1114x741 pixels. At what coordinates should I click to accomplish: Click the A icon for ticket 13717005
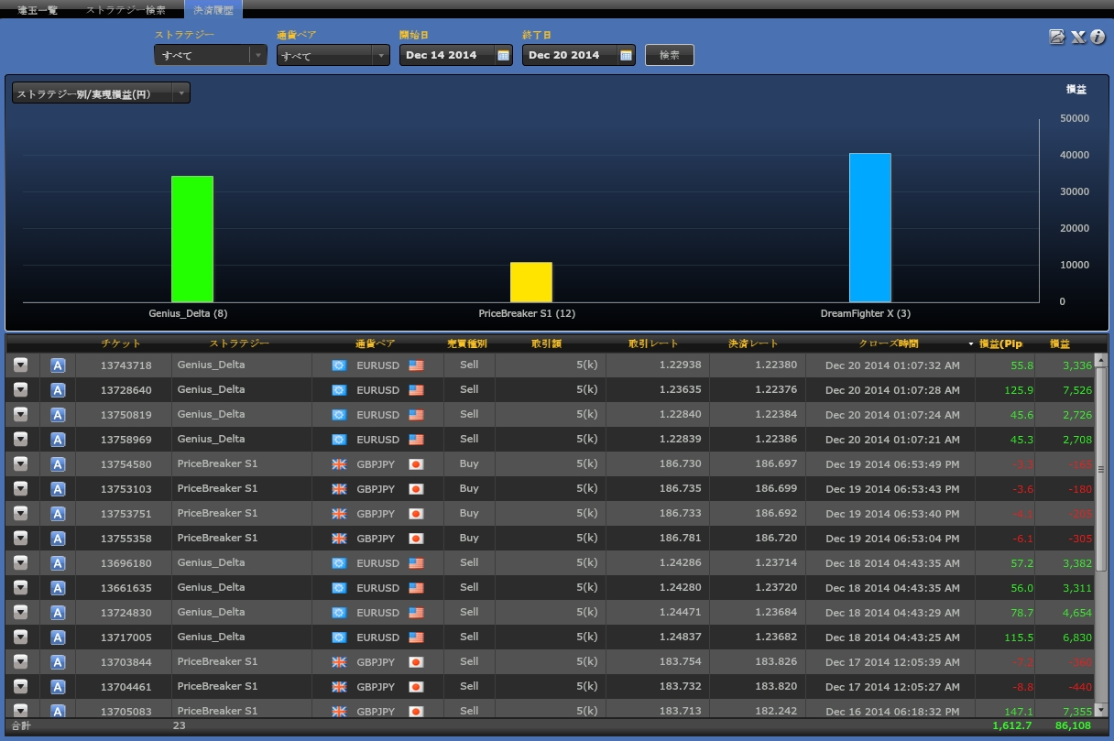point(58,637)
